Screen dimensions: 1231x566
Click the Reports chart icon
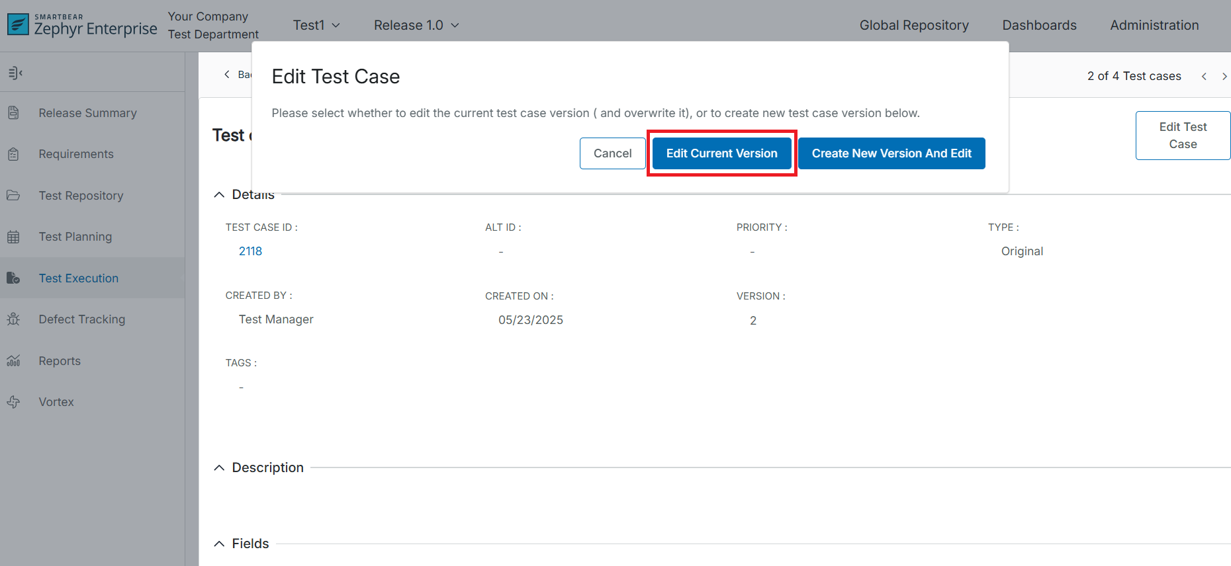click(x=13, y=361)
